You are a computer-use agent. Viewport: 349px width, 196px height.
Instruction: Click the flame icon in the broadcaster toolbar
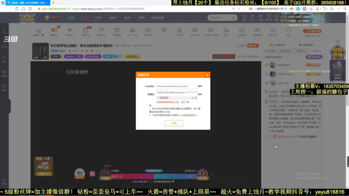179,30
